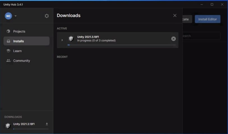
Task: Maximize the Unity Hub window
Action: [x=212, y=4]
